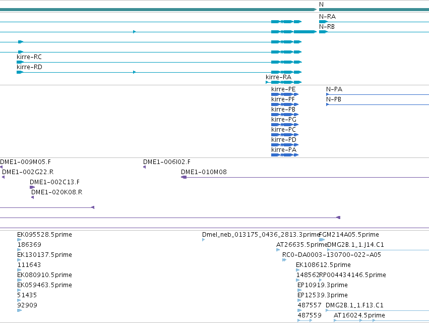This screenshot has height=323, width=429.
Task: Select the N-PB protein label
Action: [334, 99]
